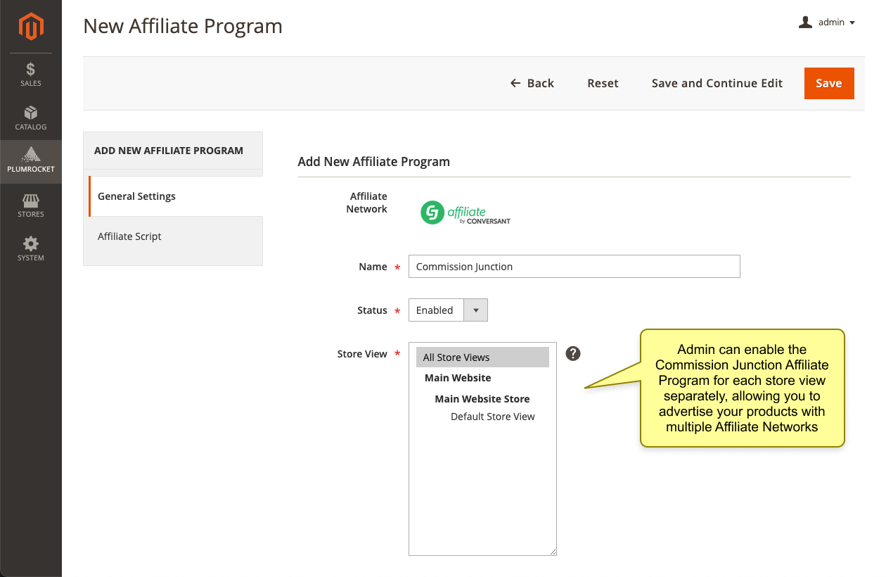This screenshot has width=886, height=577.
Task: Click Save and Continue Edit
Action: pyautogui.click(x=717, y=83)
